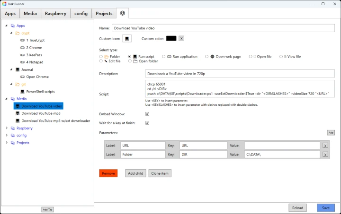Click the Description input field
Image resolution: width=341 pixels, height=214 pixels.
pyautogui.click(x=240, y=74)
